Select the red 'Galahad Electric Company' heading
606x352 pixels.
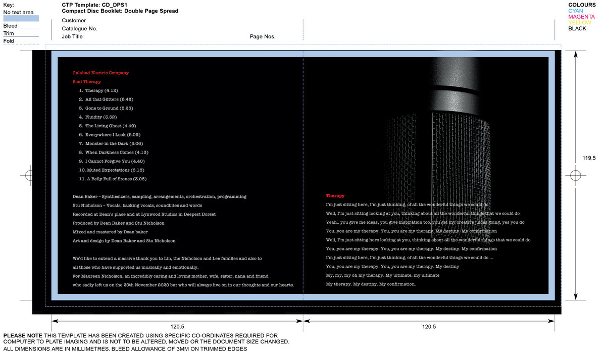[100, 73]
